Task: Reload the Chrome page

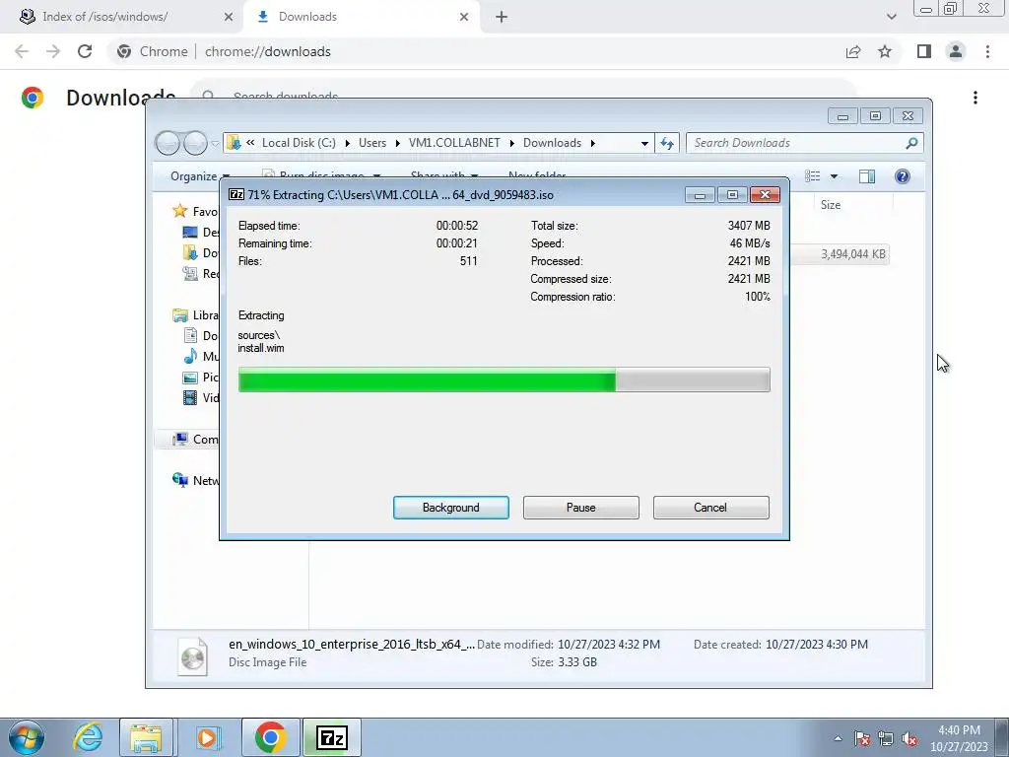Action: tap(85, 51)
